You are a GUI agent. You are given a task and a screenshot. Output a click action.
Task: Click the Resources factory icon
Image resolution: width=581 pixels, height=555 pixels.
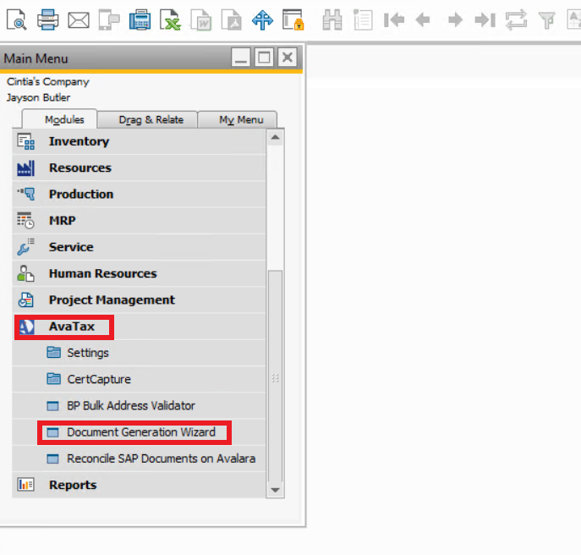[26, 168]
